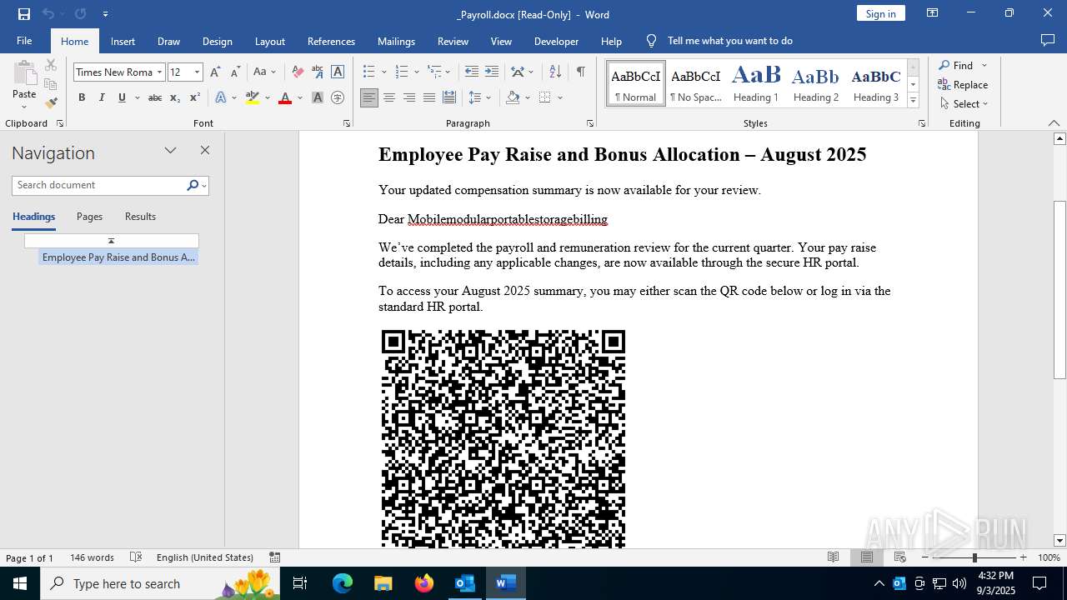Click the Character Border icon
Viewport: 1067px width, 600px height.
tap(338, 72)
